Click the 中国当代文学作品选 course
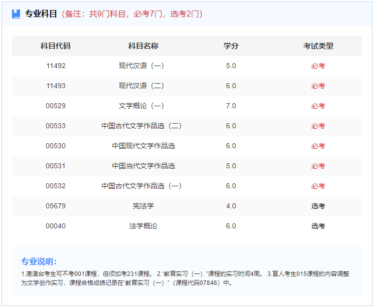Viewport: 375px width, 308px height. (x=143, y=166)
